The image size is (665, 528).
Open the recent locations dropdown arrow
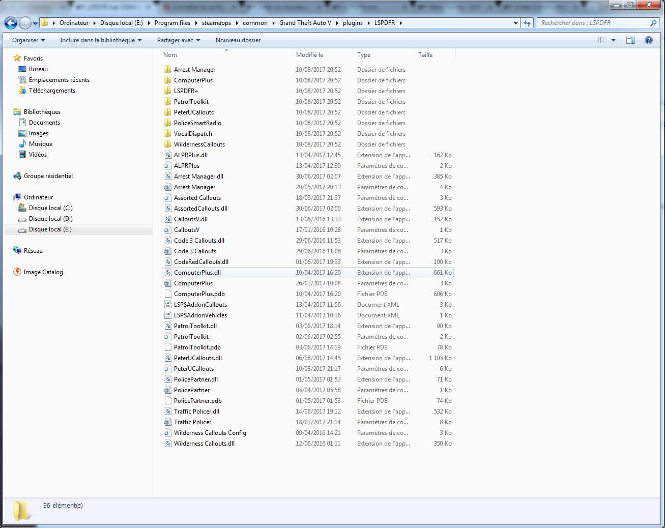point(35,23)
